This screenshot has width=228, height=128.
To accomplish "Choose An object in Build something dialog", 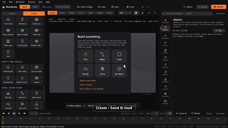I will click(119, 71).
